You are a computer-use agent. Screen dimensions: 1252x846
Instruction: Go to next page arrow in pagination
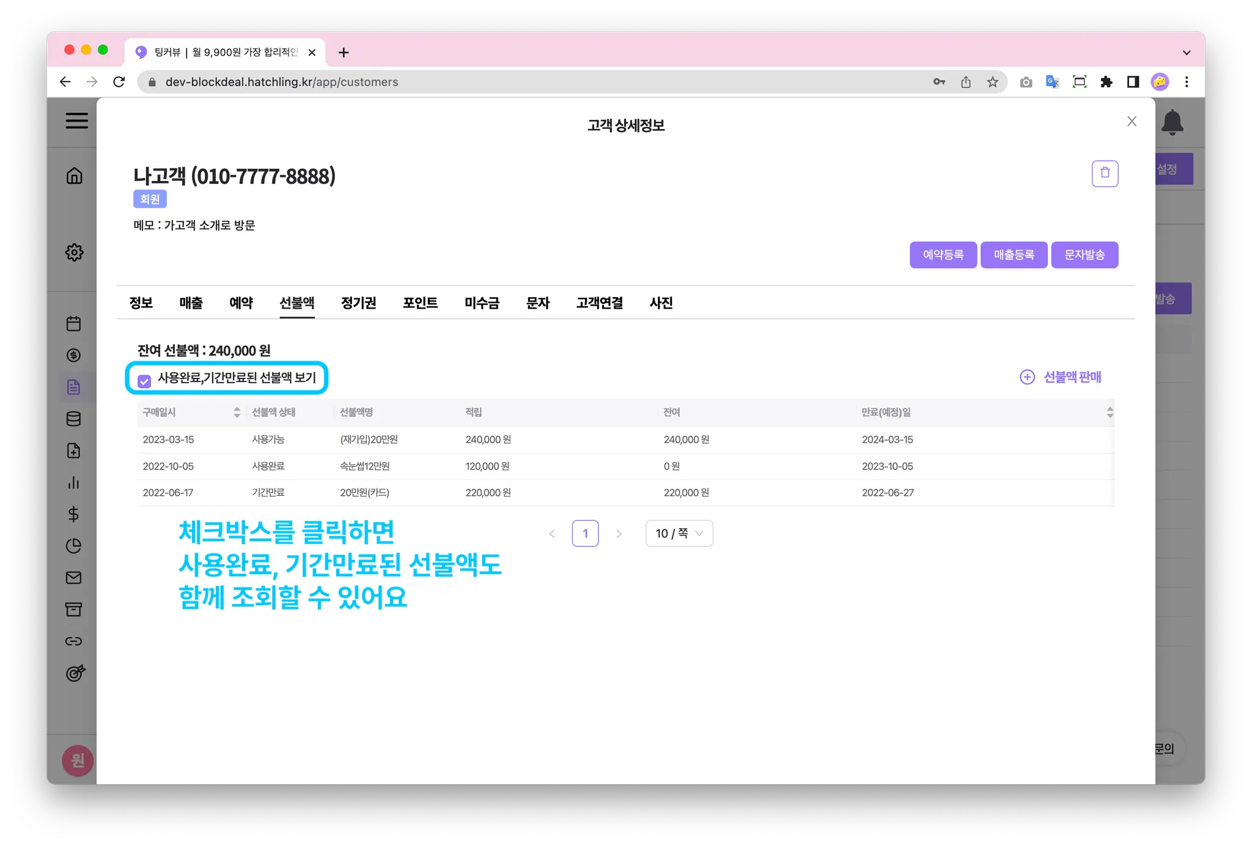point(619,534)
